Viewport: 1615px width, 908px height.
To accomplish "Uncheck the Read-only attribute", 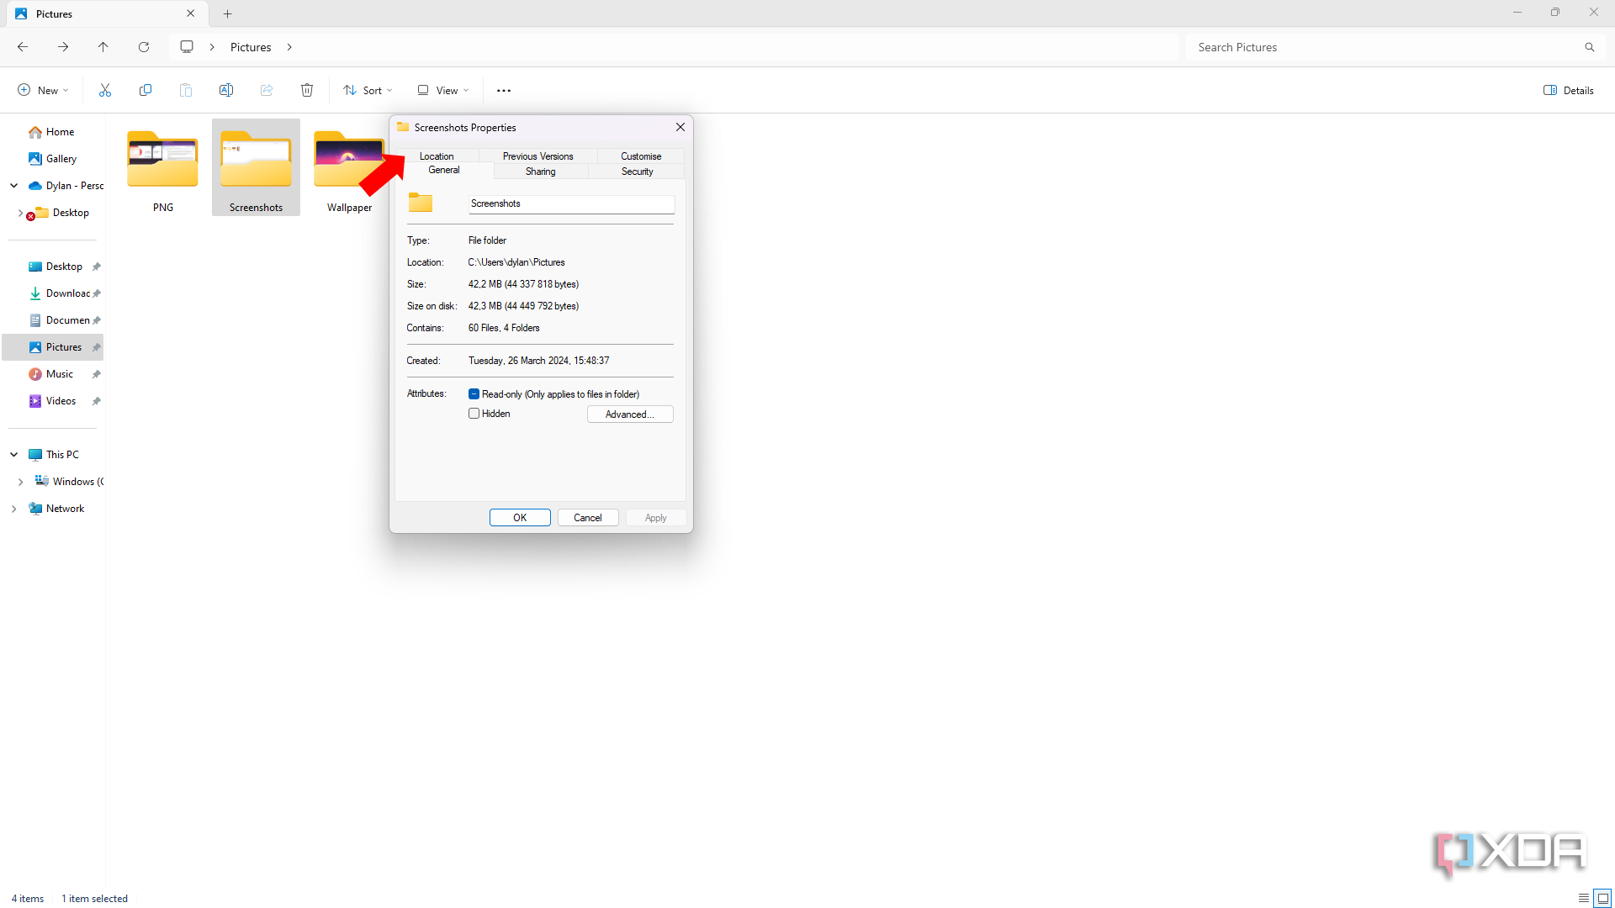I will [x=474, y=393].
